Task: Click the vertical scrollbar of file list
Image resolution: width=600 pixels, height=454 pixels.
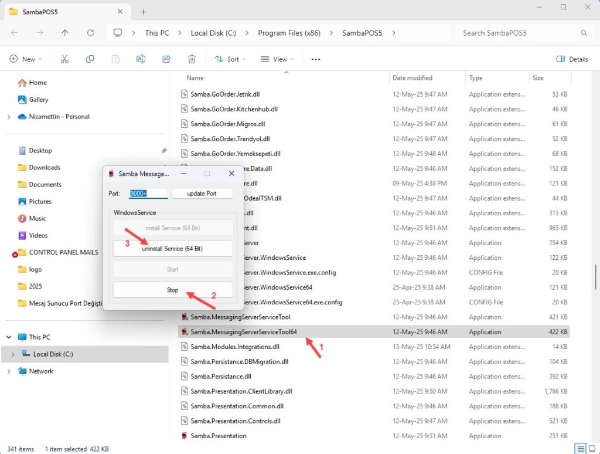Action: click(x=595, y=277)
